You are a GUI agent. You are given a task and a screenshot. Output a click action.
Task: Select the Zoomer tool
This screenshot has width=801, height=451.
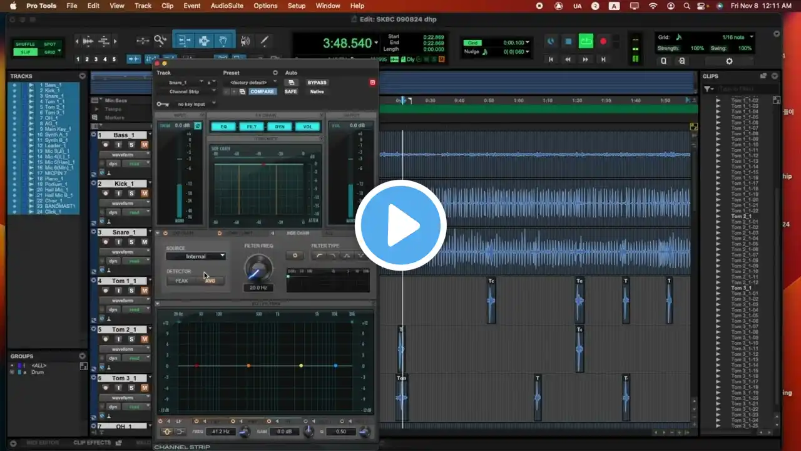tap(161, 41)
